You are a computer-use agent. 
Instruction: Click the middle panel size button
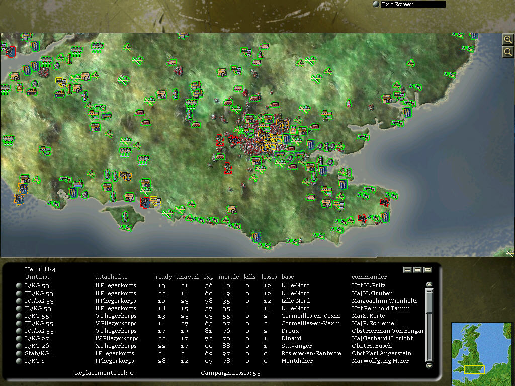coord(417,270)
